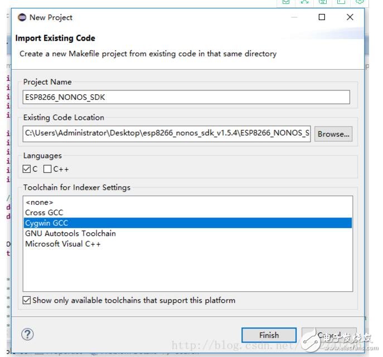Maximize the New Project dialog window

322,17
